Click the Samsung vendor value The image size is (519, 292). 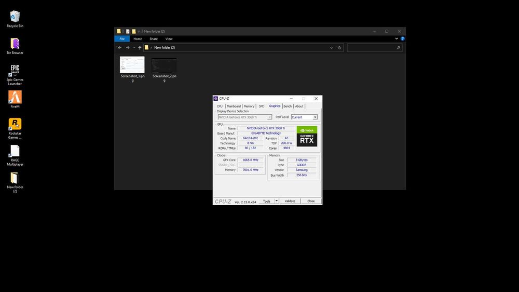tap(302, 170)
